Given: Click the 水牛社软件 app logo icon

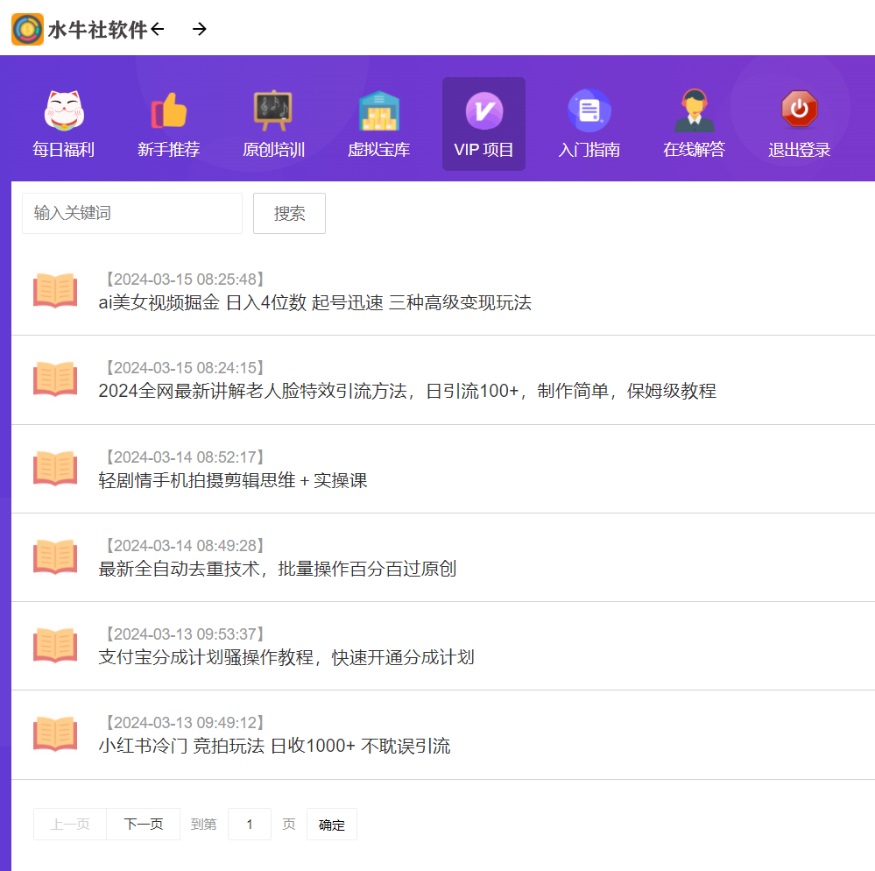Looking at the screenshot, I should pyautogui.click(x=27, y=29).
